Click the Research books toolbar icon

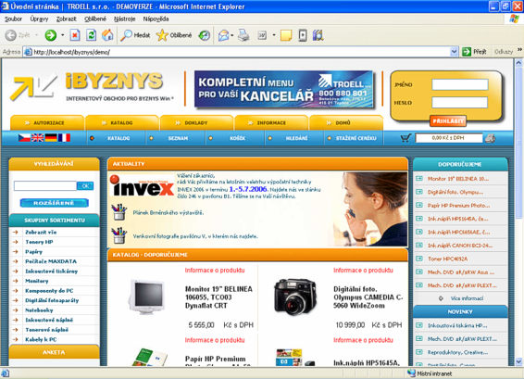[x=318, y=35]
